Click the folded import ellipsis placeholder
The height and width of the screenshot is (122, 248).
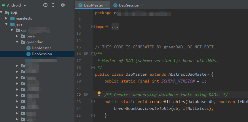pos(115,27)
